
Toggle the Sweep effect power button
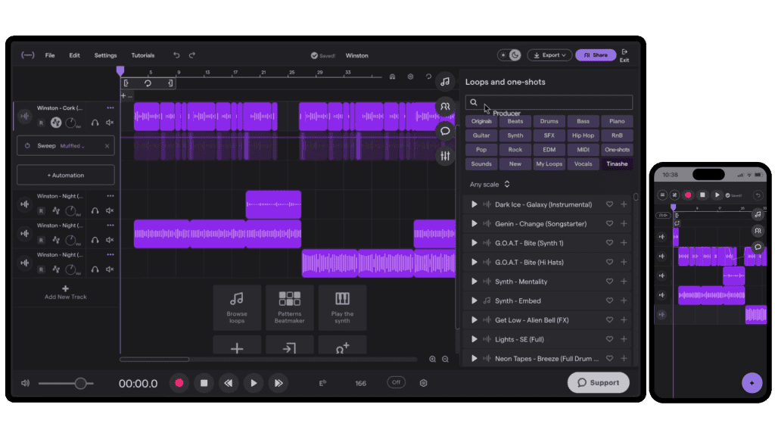[x=27, y=146]
